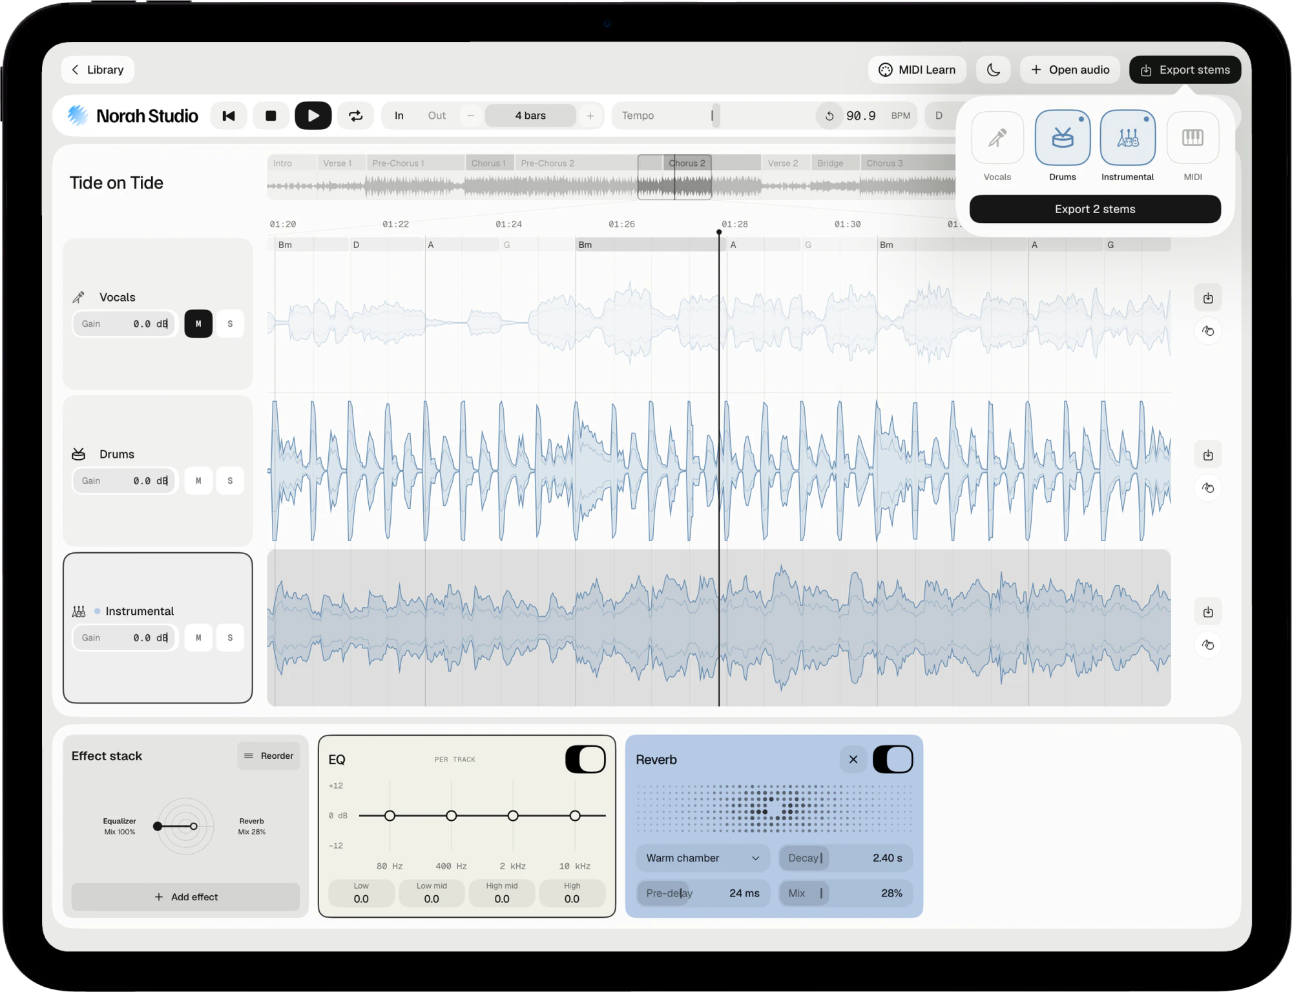Remove the Reverb effect with X
The width and height of the screenshot is (1292, 992).
853,759
